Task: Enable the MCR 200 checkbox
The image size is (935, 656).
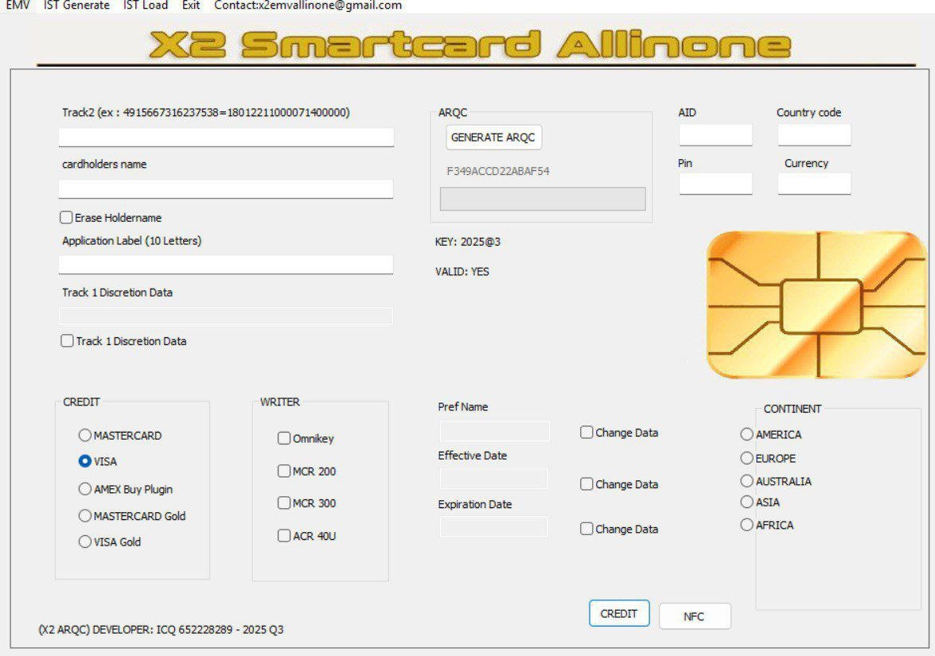Action: [284, 472]
